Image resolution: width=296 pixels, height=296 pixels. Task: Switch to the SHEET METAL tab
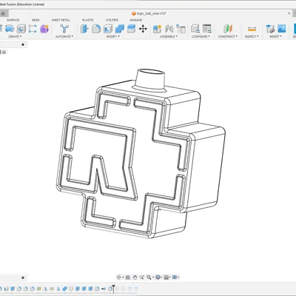[x=61, y=20]
